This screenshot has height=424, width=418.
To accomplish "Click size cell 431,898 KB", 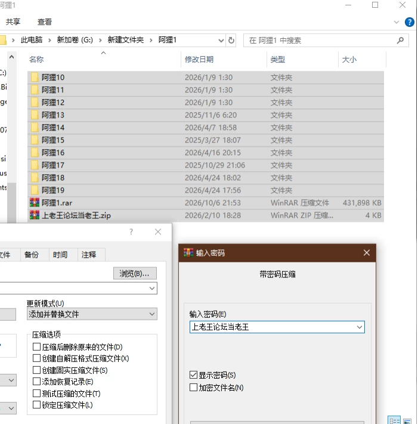I will click(362, 203).
